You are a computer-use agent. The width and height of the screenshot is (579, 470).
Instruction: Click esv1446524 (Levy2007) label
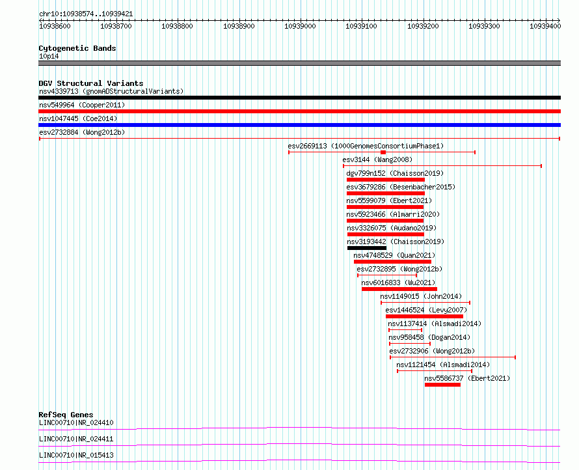pos(426,310)
